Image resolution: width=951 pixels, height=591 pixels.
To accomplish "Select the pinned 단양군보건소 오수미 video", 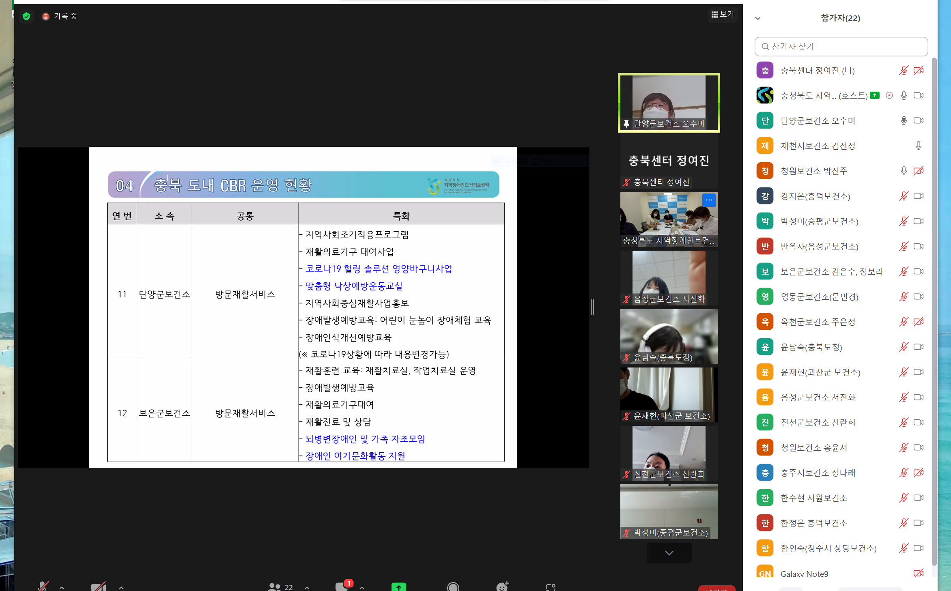I will [669, 103].
